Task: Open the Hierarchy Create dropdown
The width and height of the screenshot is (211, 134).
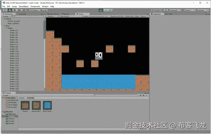Action: click(6, 16)
